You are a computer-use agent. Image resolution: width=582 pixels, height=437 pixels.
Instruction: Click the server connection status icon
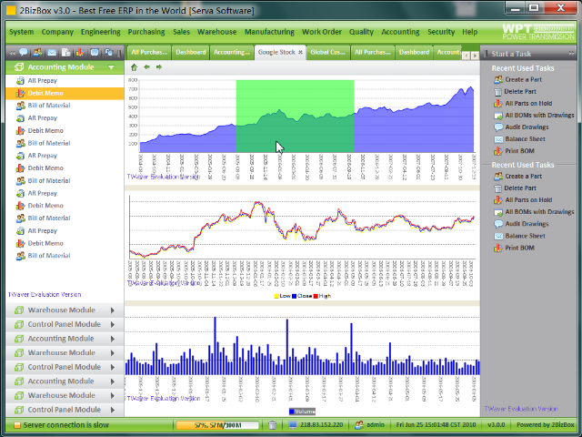[x=16, y=425]
